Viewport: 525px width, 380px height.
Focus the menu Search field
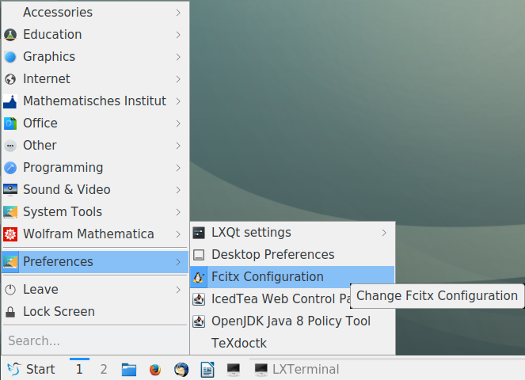95,341
